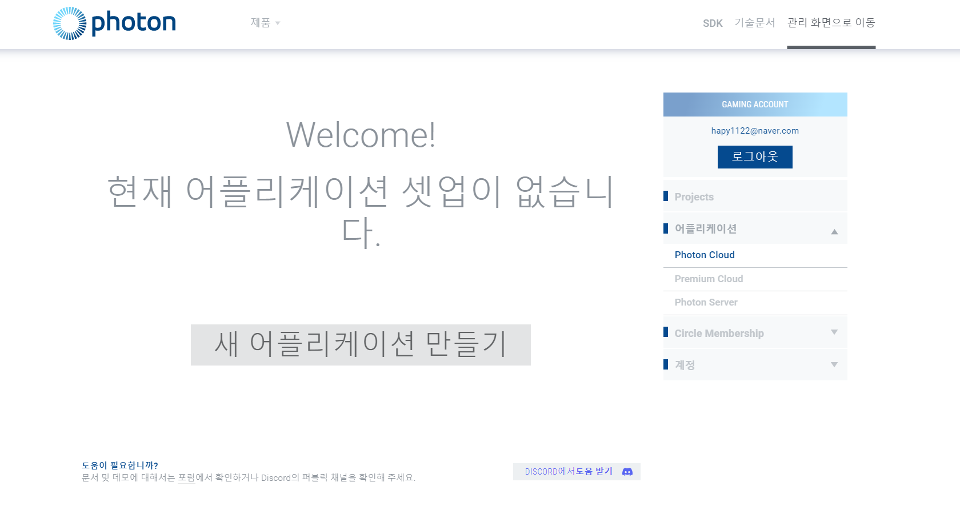Click the Welcome! heading
Image resolution: width=960 pixels, height=530 pixels.
coord(361,135)
